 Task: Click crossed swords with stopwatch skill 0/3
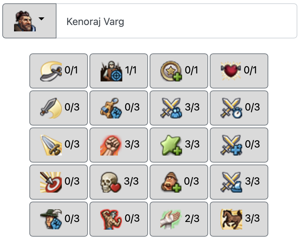[239, 107]
